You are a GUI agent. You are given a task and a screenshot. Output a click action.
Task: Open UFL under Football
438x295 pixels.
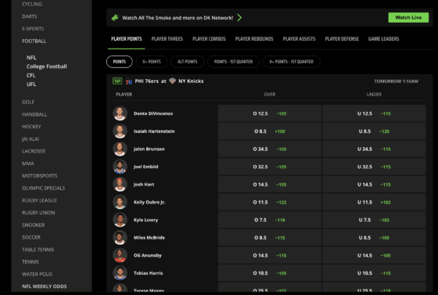pos(31,84)
